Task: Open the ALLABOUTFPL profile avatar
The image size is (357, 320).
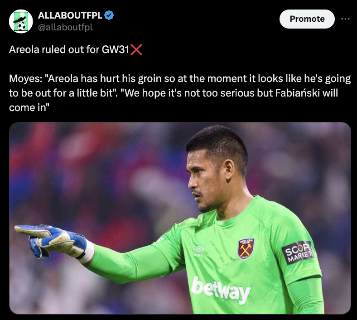Action: pyautogui.click(x=21, y=21)
